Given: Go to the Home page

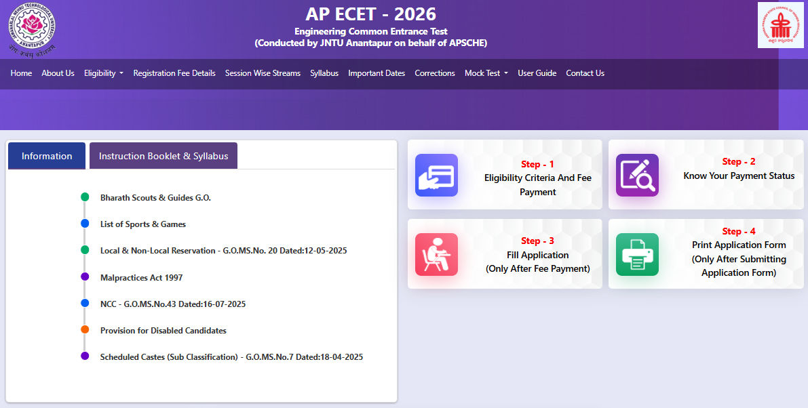Looking at the screenshot, I should (21, 73).
